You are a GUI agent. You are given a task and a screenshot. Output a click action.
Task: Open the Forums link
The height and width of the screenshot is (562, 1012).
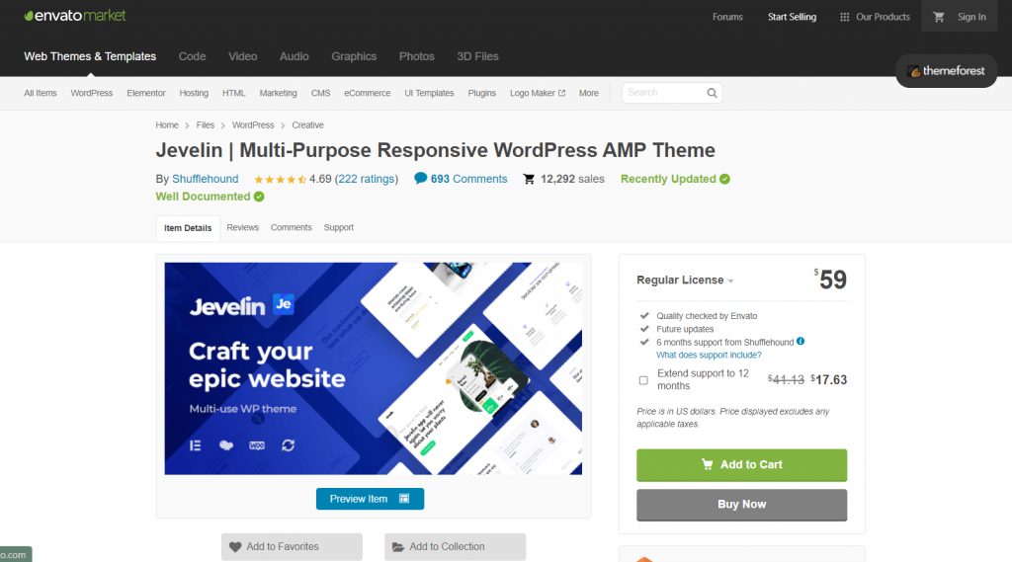[727, 17]
